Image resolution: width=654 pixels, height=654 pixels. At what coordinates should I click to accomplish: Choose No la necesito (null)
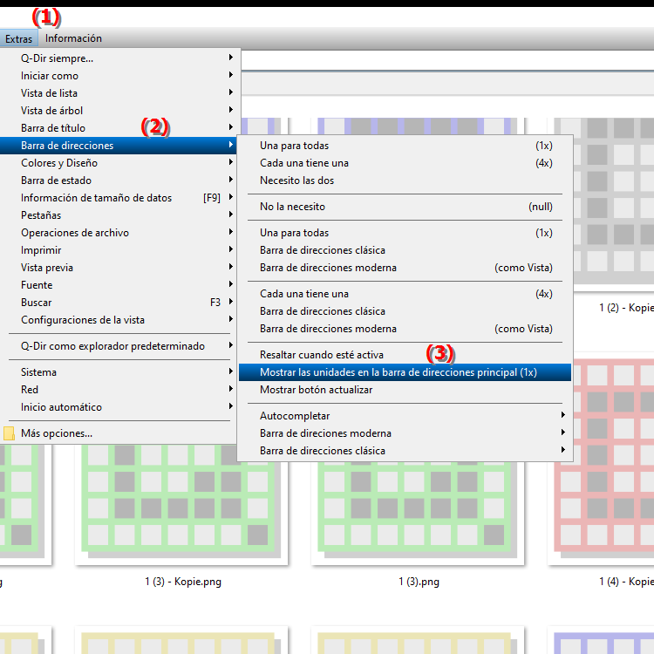pos(405,207)
